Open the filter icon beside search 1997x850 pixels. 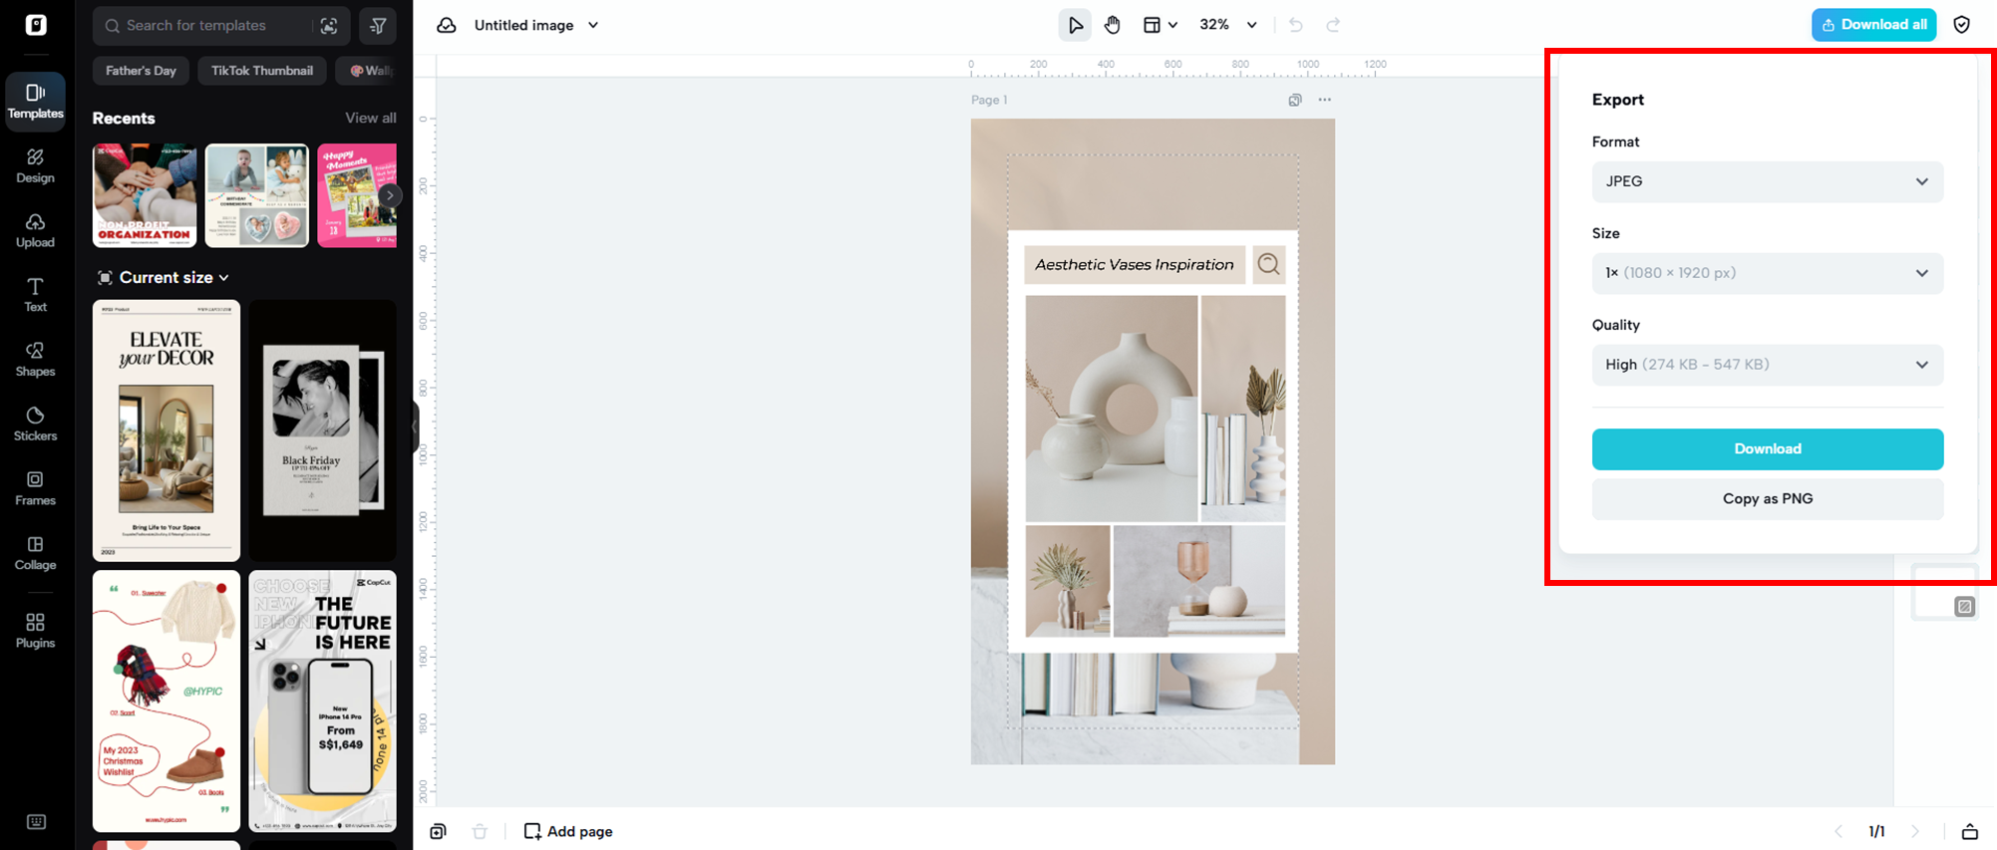pyautogui.click(x=378, y=26)
